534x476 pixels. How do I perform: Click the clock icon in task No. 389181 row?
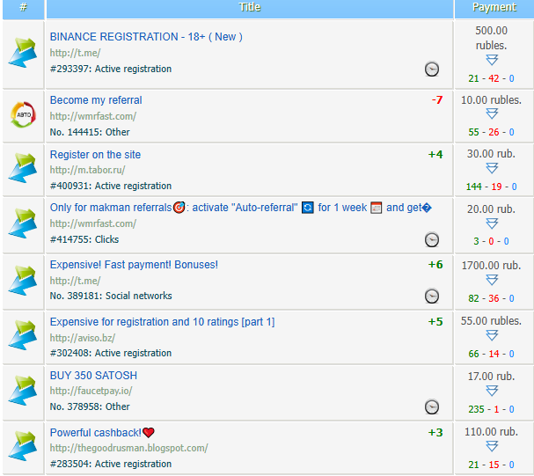tap(431, 296)
